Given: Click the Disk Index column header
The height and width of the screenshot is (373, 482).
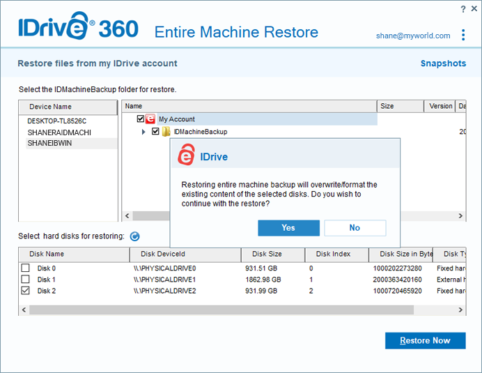Looking at the screenshot, I should tap(337, 254).
